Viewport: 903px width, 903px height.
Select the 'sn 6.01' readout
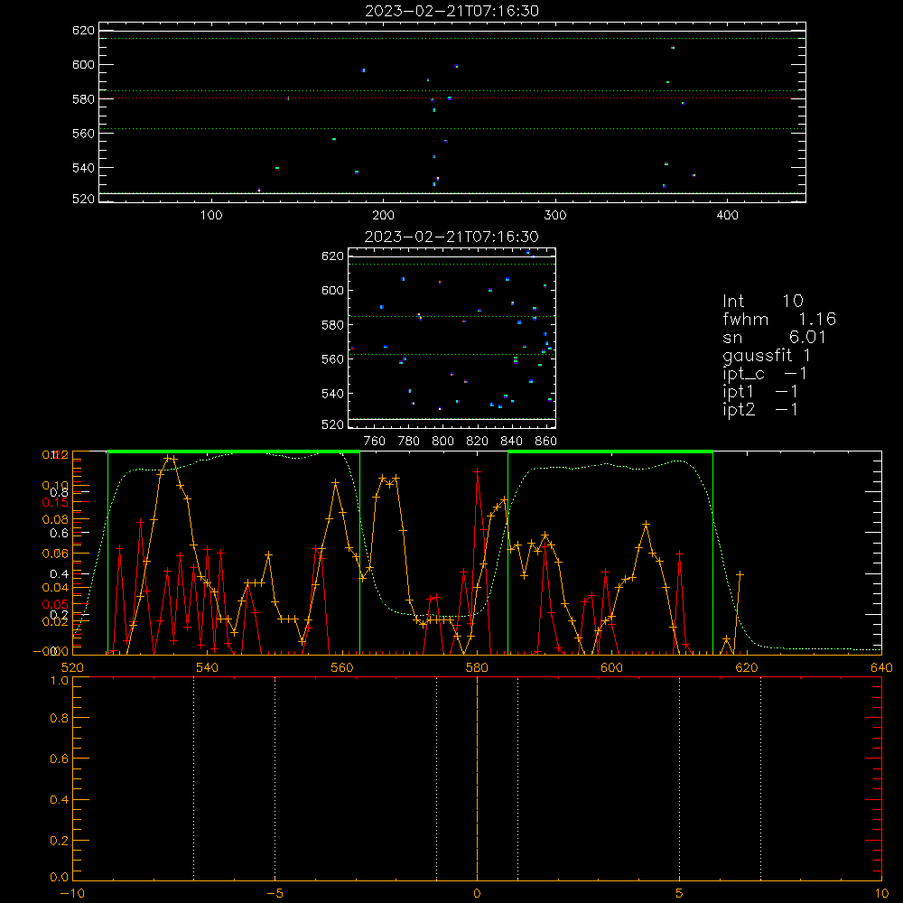tap(775, 338)
